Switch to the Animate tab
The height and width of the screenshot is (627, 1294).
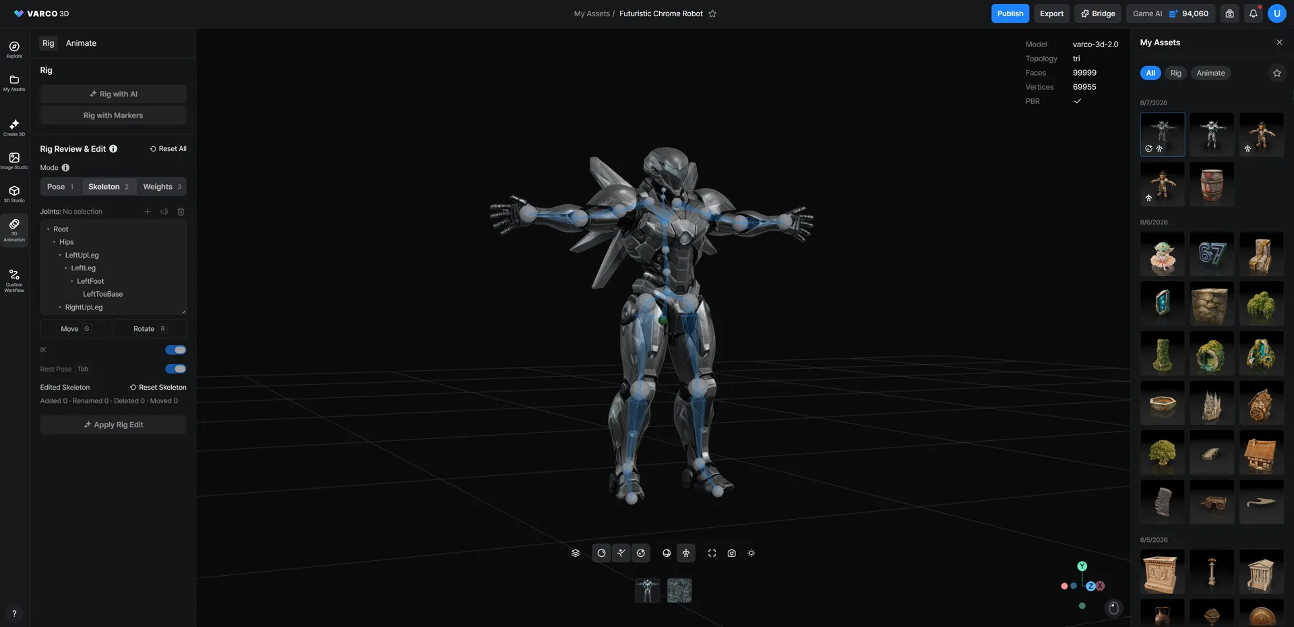click(81, 43)
